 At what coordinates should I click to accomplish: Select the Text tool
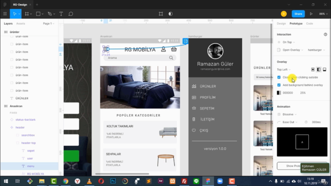click(61, 14)
